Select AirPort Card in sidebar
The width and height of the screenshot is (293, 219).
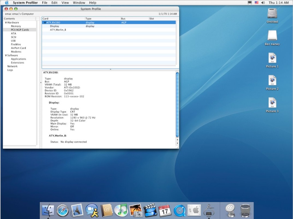point(18,48)
